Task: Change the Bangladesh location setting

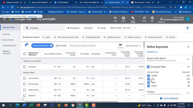Action: point(74,28)
